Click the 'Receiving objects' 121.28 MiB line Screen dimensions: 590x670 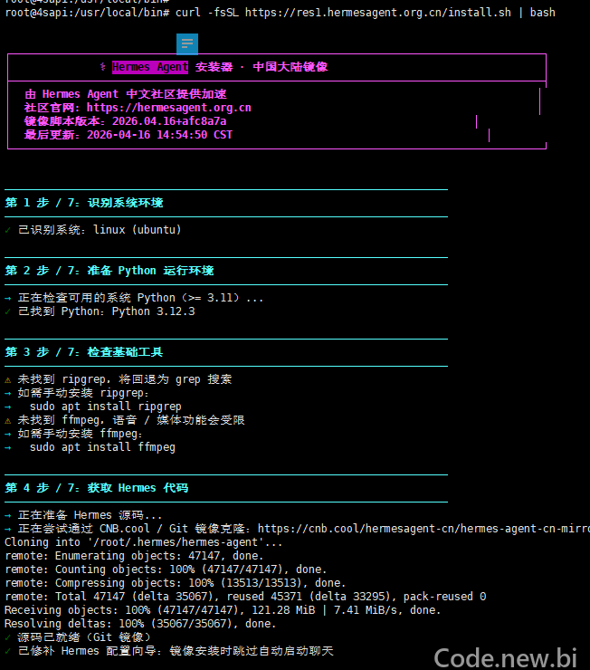(223, 610)
